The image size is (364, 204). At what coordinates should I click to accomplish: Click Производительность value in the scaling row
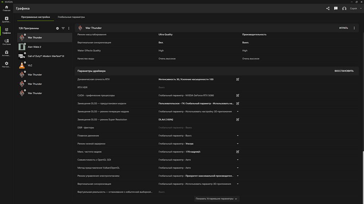[x=254, y=34]
